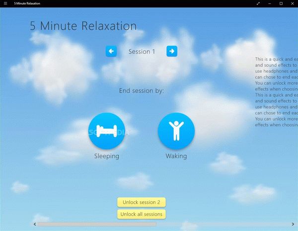Click the Session 1 label
This screenshot has width=298, height=231.
tap(142, 52)
